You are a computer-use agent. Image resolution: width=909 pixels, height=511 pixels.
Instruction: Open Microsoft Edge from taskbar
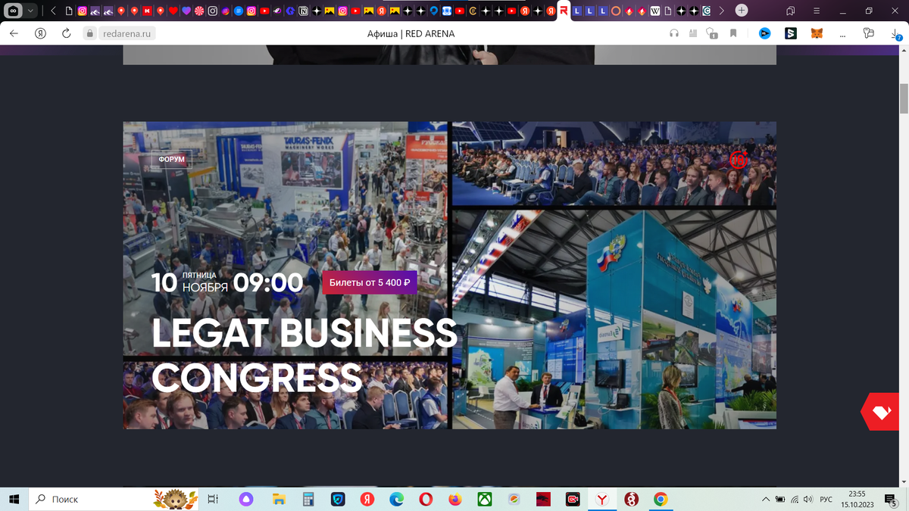tap(396, 499)
